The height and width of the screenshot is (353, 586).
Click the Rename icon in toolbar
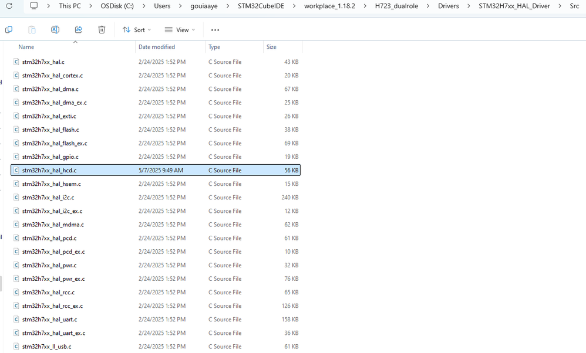click(x=55, y=30)
